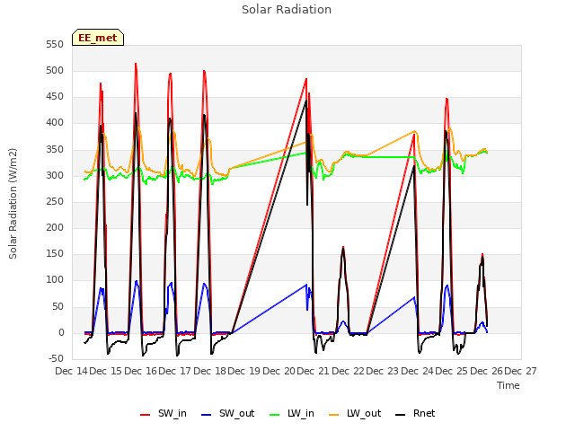Click the EE_met annotation label

98,38
